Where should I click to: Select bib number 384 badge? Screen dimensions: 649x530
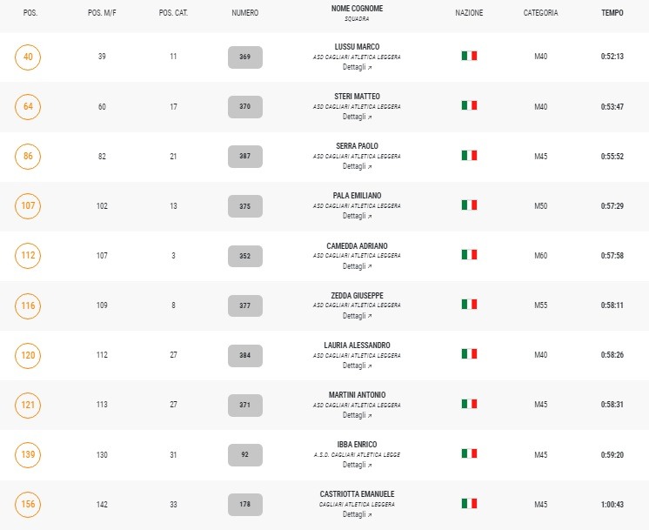tap(245, 355)
